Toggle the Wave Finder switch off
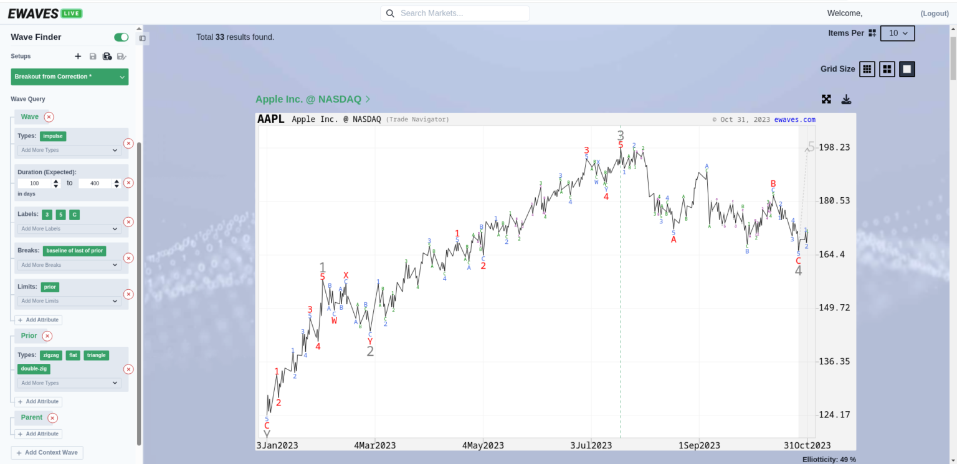 pos(121,37)
